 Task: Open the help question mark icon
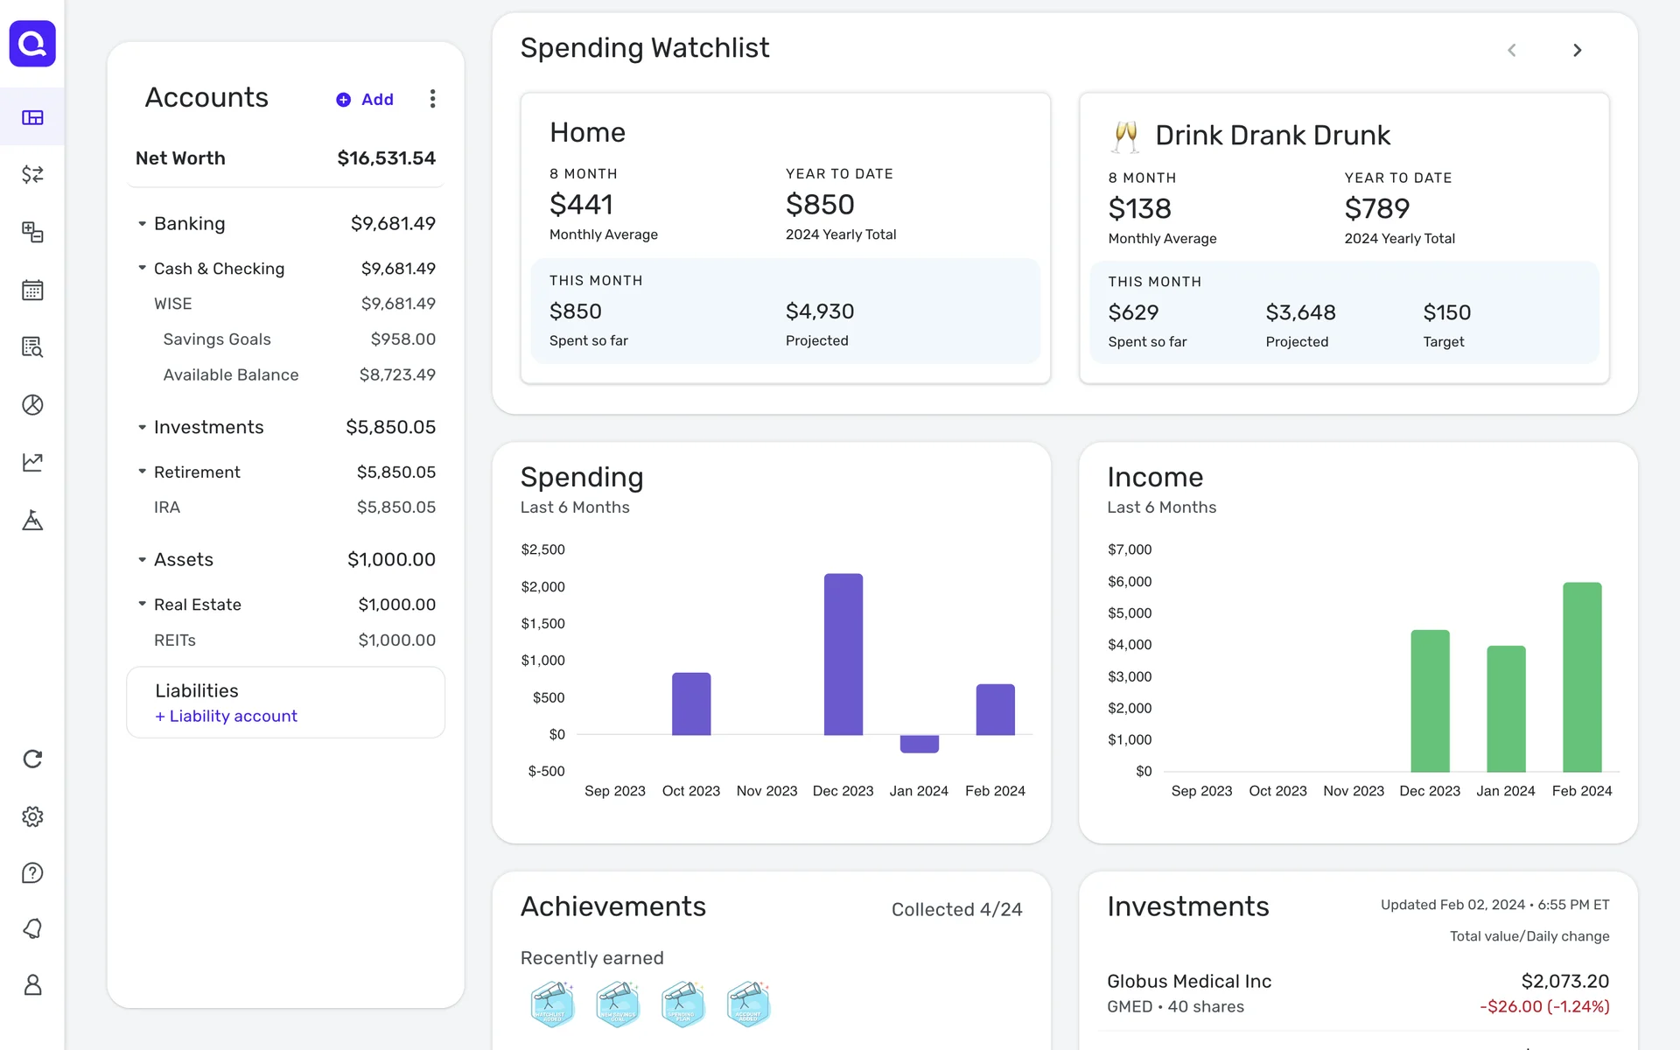pyautogui.click(x=32, y=873)
